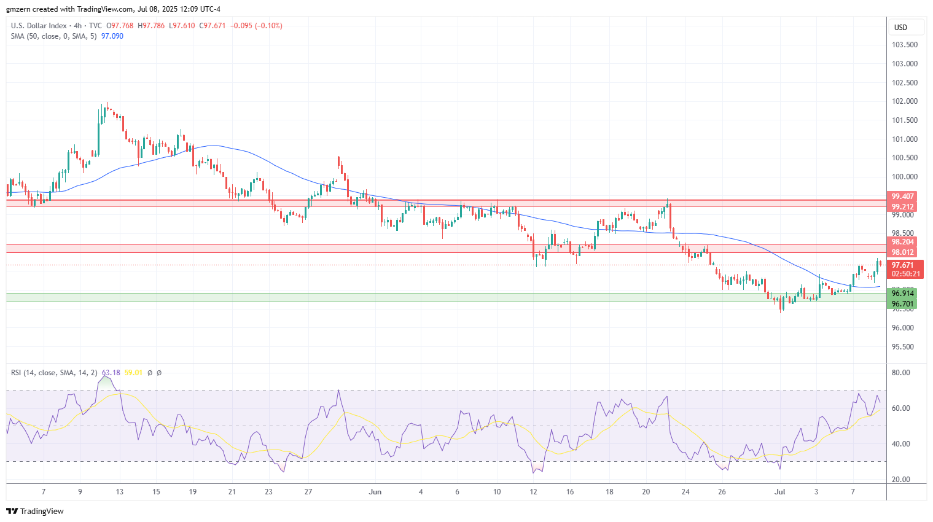Click the 98.204 price tag

pos(903,242)
